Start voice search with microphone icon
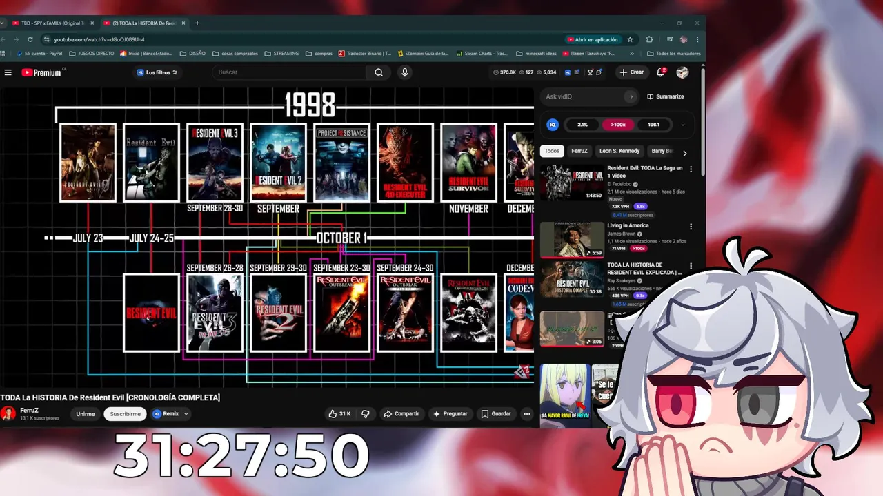Viewport: 883px width, 496px height. tap(405, 72)
